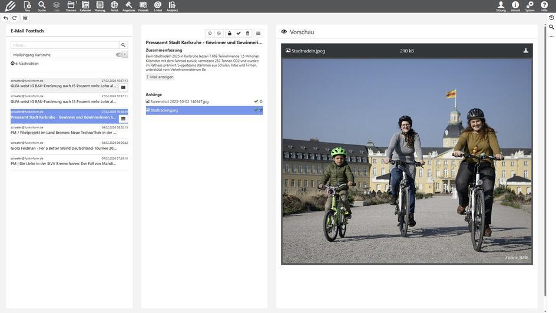Download Stadtradeln.jpeg via the download icon
The image size is (556, 313).
tap(526, 51)
